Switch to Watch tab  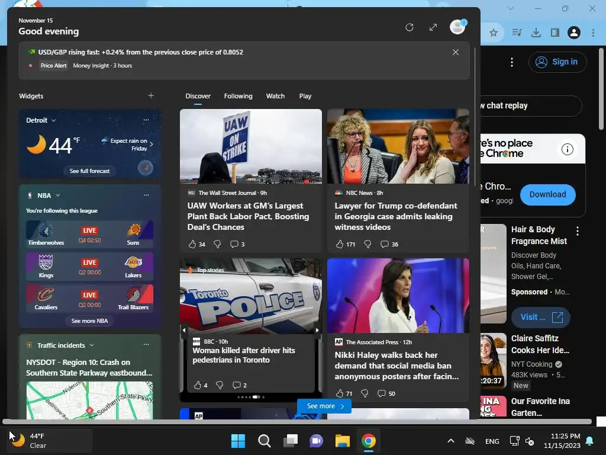click(275, 96)
